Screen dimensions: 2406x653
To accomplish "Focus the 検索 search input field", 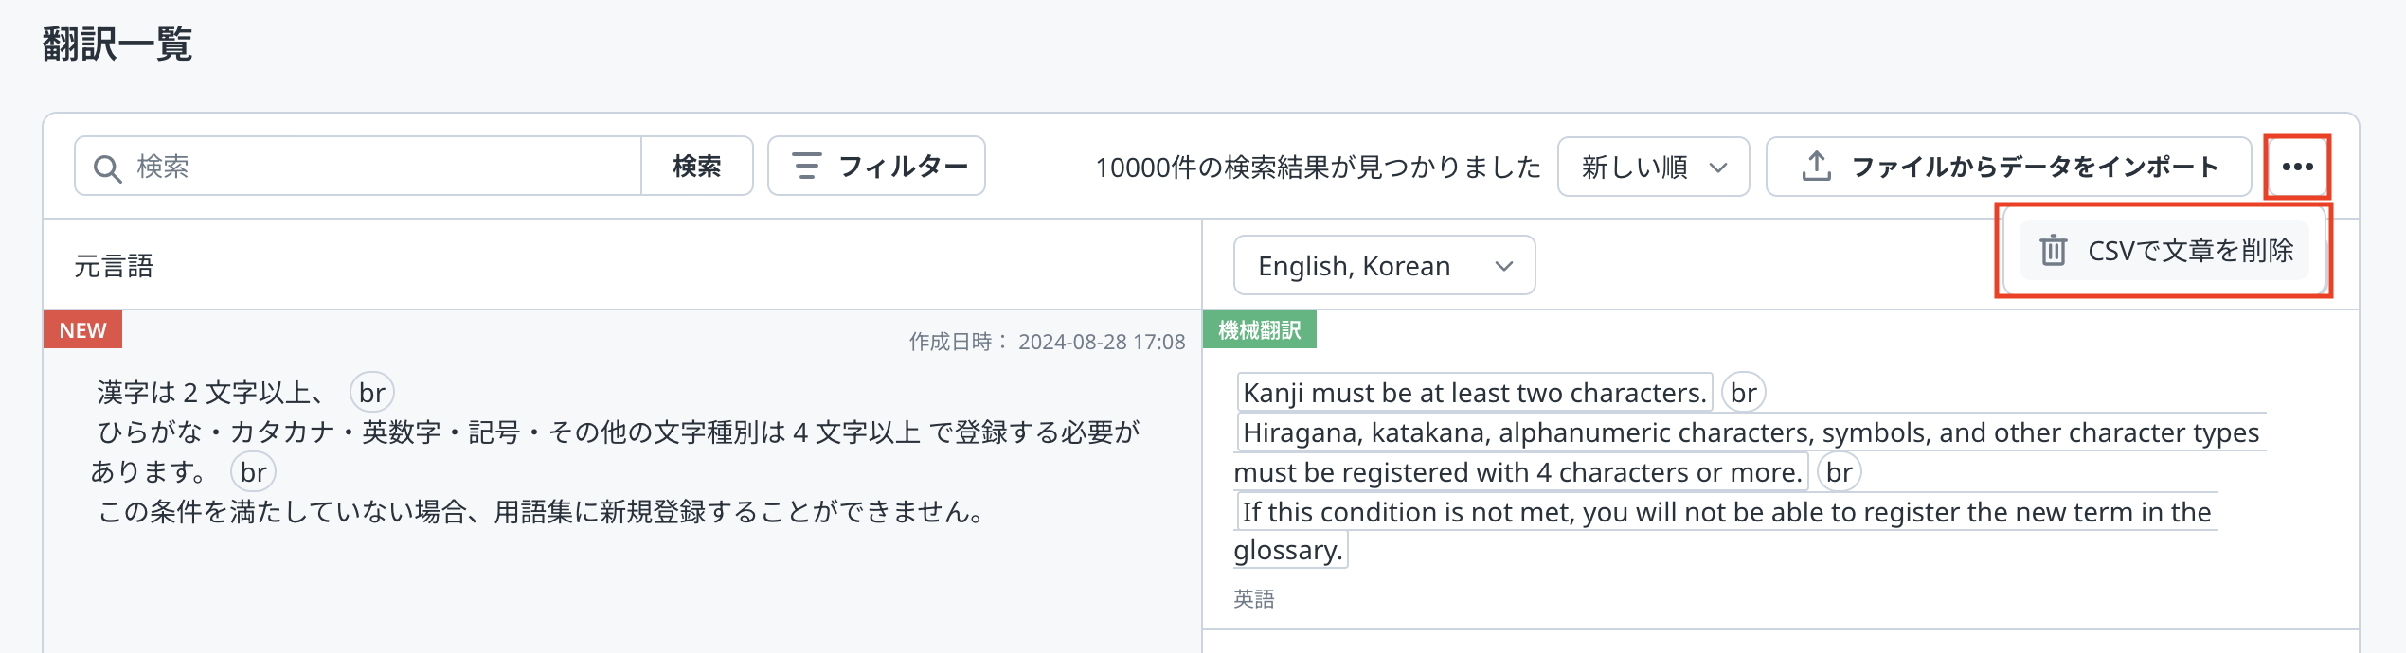I will (379, 167).
